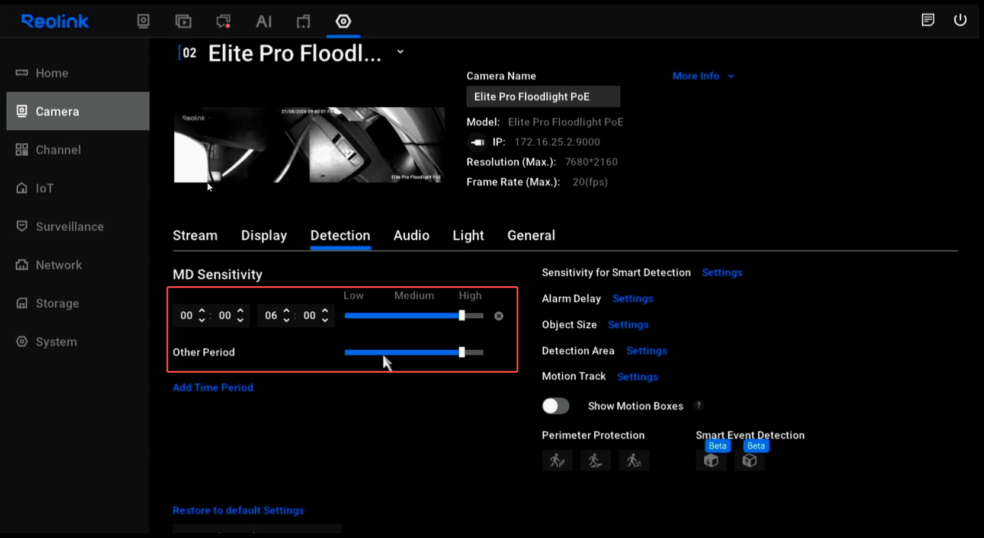Select the first Smart Event Detection beta icon
Viewport: 984px width, 538px height.
(711, 460)
